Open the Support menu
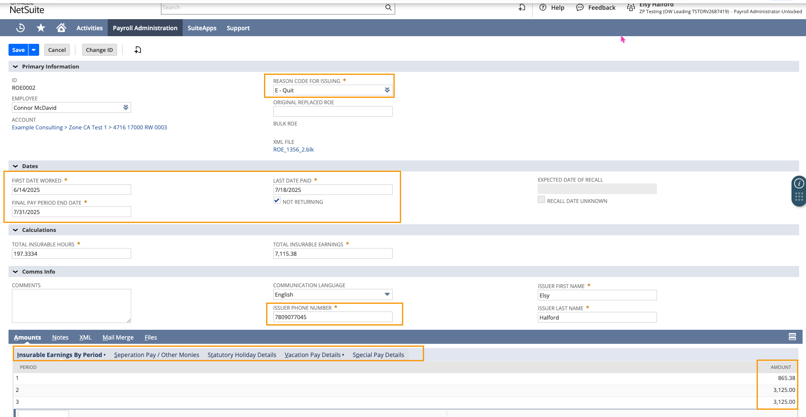This screenshot has height=417, width=806. click(238, 28)
